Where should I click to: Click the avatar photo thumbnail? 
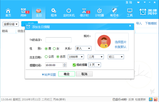tap(104, 41)
